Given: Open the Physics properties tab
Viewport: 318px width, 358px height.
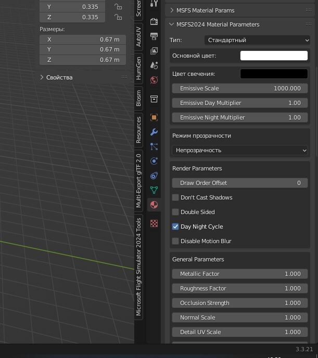Looking at the screenshot, I should 154,161.
